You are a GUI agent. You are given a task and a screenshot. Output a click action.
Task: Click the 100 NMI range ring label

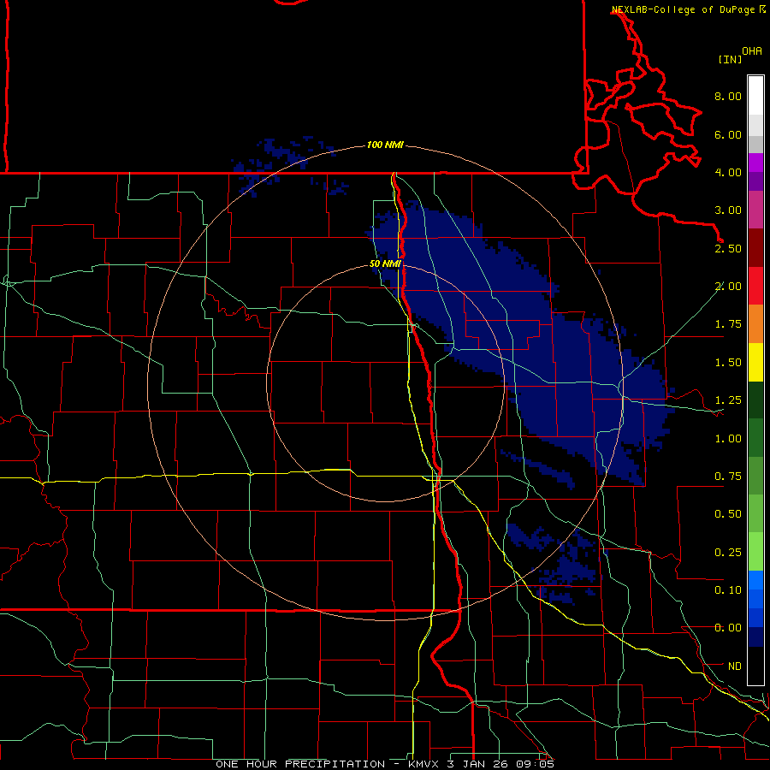pyautogui.click(x=385, y=145)
